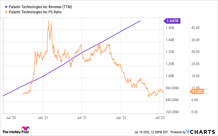This screenshot has width=218, height=136.
Task: Click the 18.00 PS ratio axis label
Action: coord(195,76)
